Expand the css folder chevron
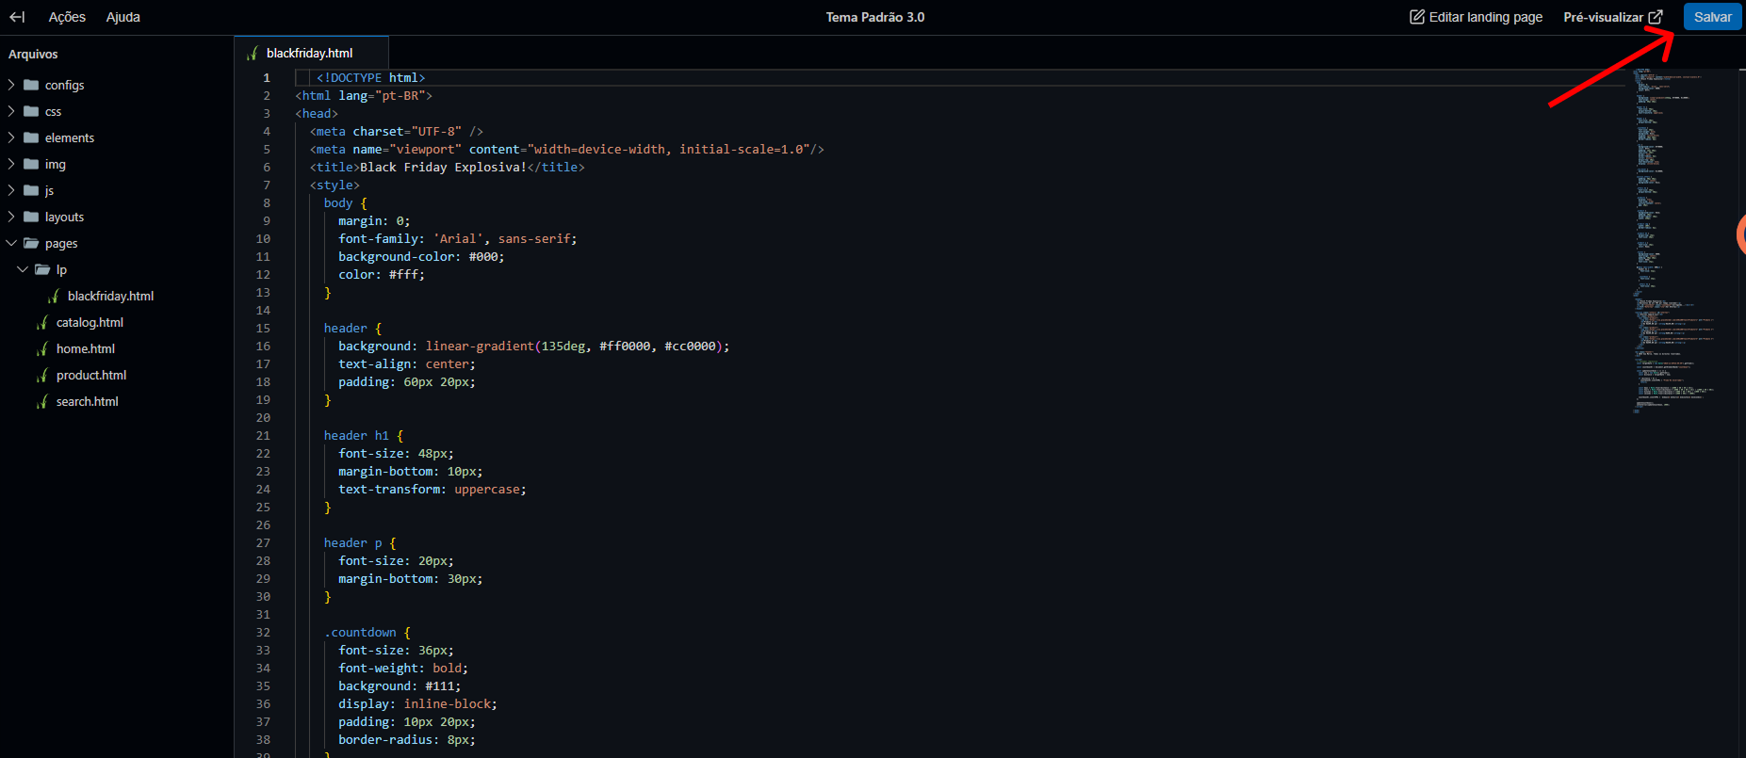This screenshot has height=758, width=1746. (x=11, y=111)
